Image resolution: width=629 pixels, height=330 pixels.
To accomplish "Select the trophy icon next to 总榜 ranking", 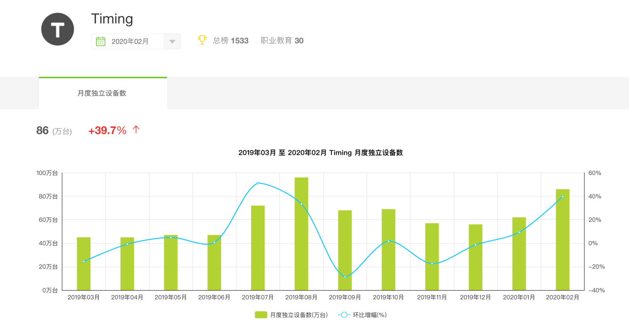I will pyautogui.click(x=202, y=41).
